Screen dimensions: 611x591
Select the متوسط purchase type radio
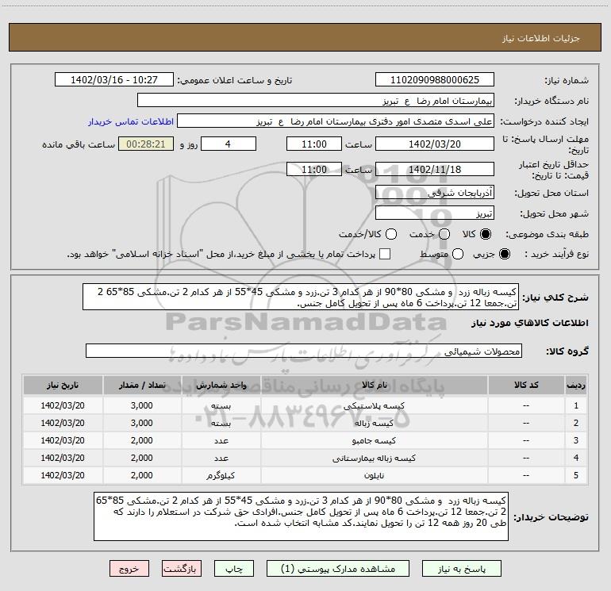click(x=458, y=254)
